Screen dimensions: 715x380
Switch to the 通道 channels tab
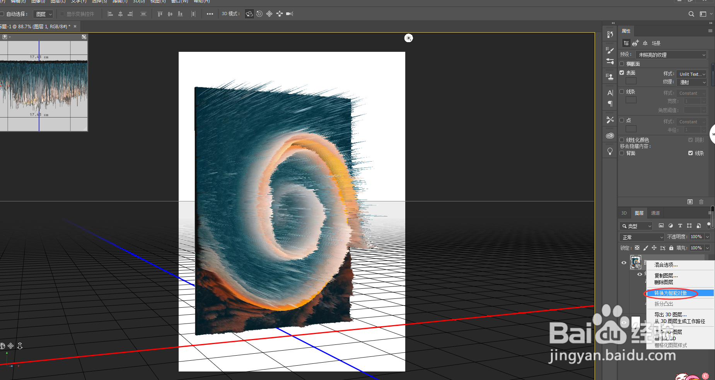pos(655,213)
